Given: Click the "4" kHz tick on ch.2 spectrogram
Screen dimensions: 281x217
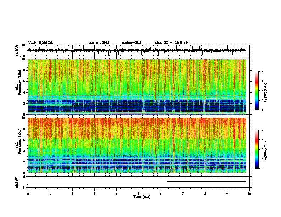Looking at the screenshot, I should point(24,151).
